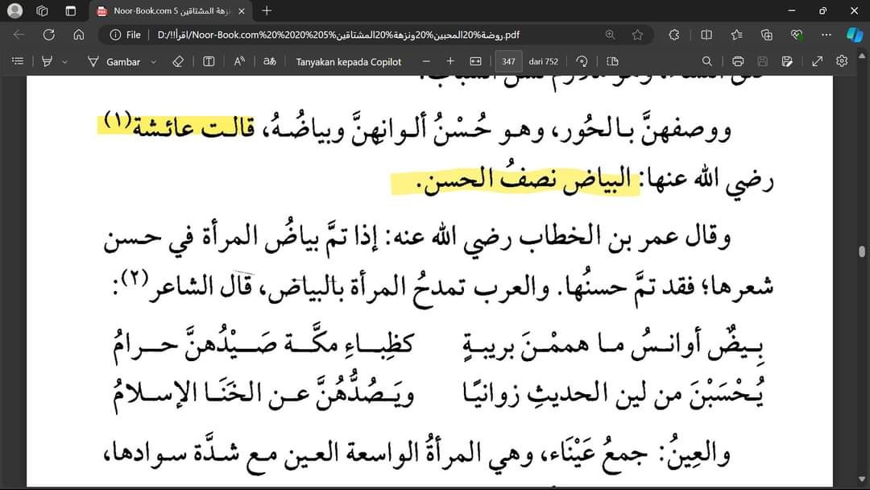Expand Gambar drawing options dropdown
This screenshot has width=870, height=490.
(x=154, y=61)
